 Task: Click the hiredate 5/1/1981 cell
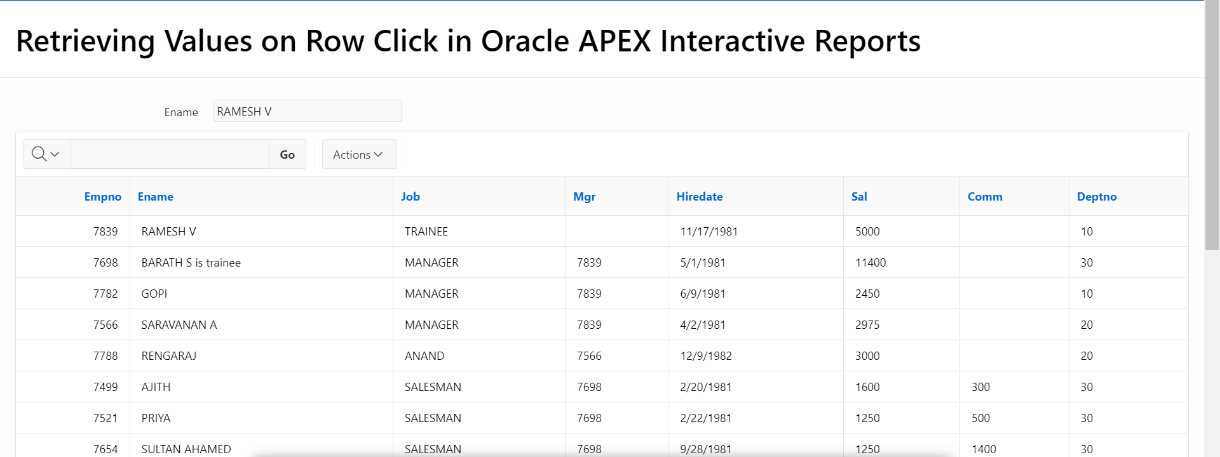click(756, 263)
